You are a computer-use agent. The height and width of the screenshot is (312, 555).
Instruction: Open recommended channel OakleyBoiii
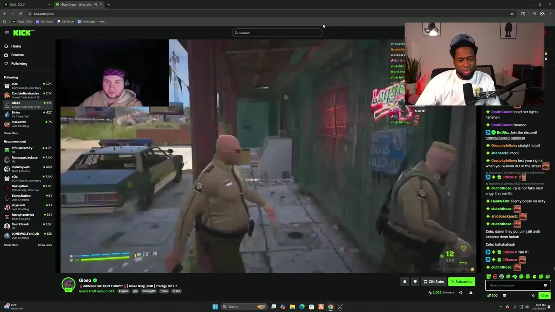(x=28, y=188)
